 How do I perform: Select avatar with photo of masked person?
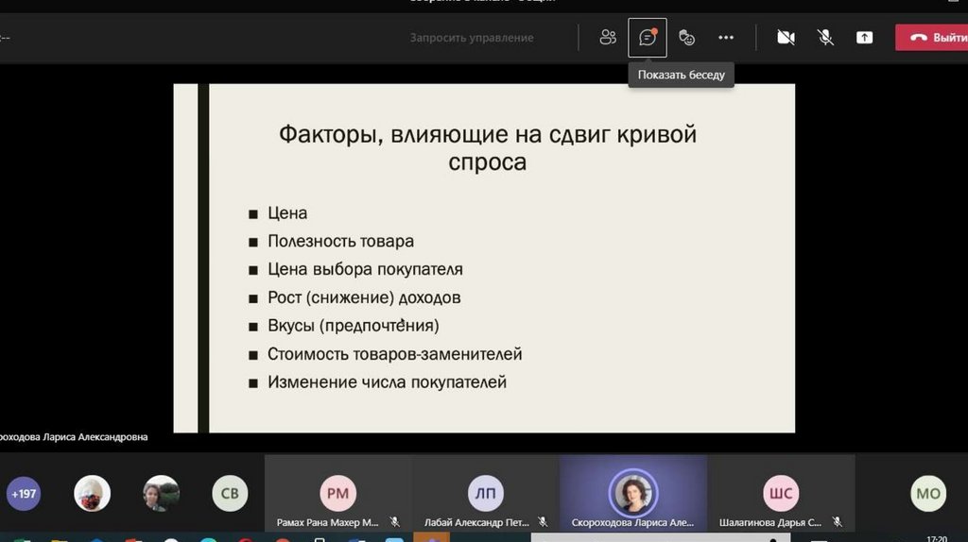click(x=92, y=493)
